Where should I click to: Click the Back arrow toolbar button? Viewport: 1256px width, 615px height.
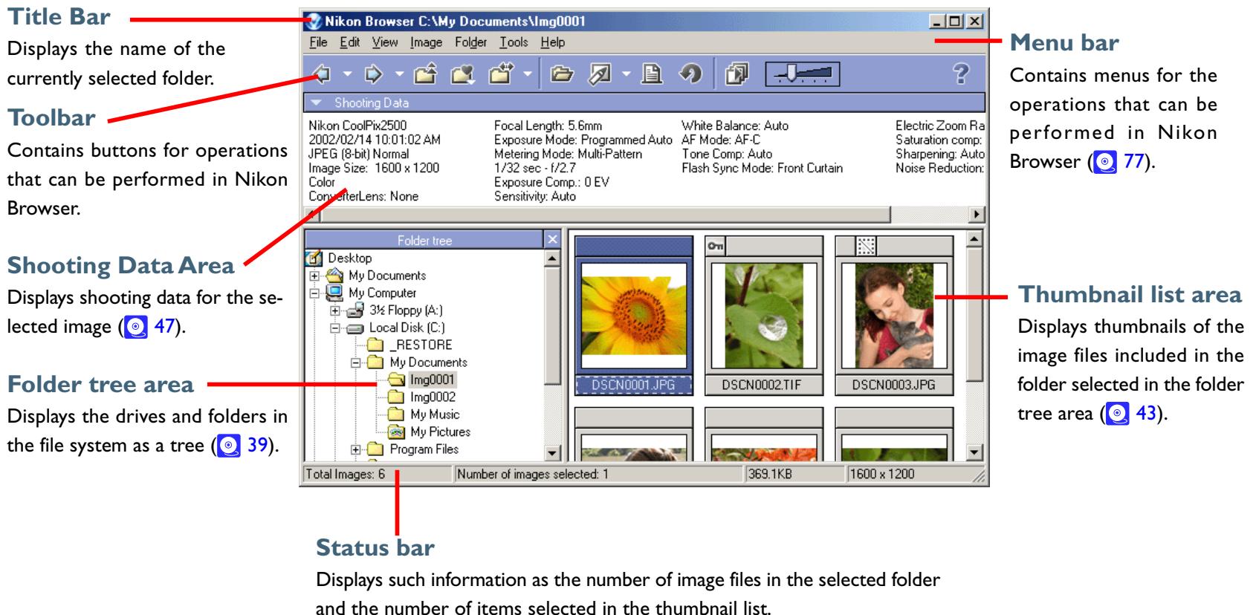(322, 74)
